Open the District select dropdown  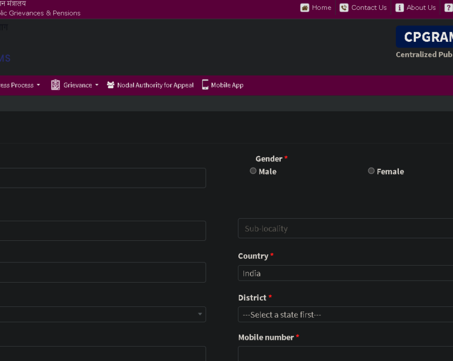tap(346, 314)
